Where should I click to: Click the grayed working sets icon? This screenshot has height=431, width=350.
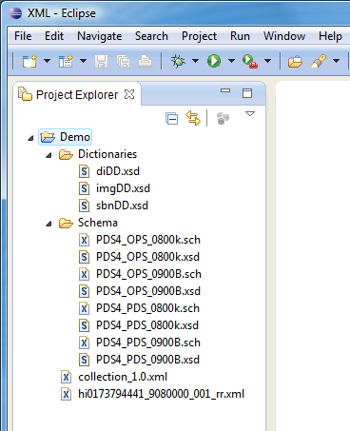[223, 118]
